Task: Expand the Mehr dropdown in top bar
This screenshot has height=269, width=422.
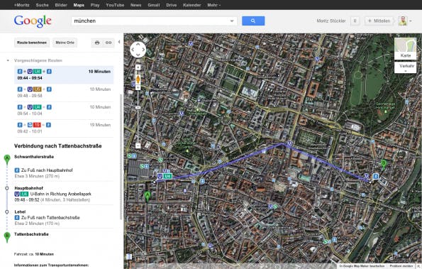Action: coord(213,5)
